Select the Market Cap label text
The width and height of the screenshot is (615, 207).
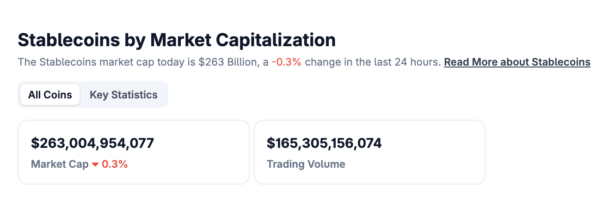point(60,164)
